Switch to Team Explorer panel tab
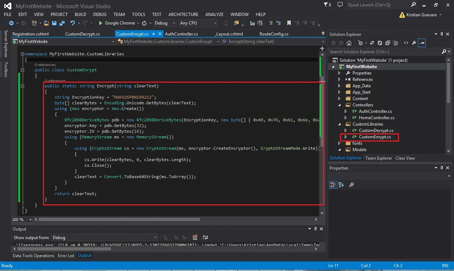This screenshot has height=271, width=454. click(x=378, y=158)
